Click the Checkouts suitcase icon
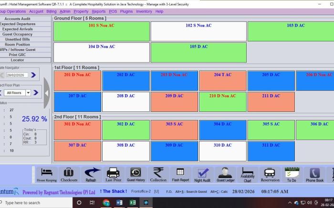334x208 pixels. [x=69, y=174]
